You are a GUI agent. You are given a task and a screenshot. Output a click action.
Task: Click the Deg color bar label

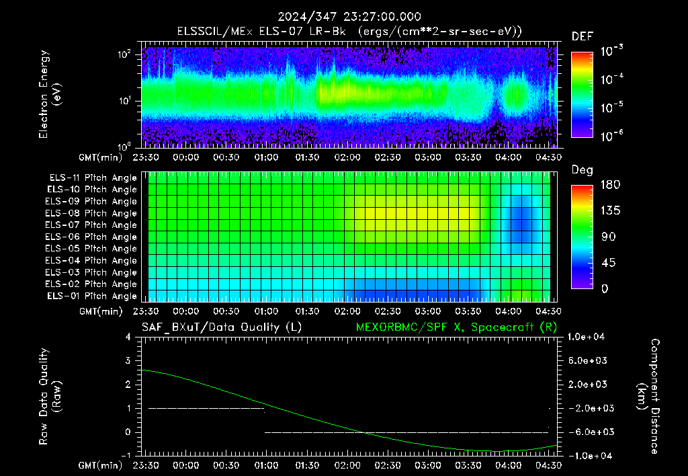[x=583, y=170]
